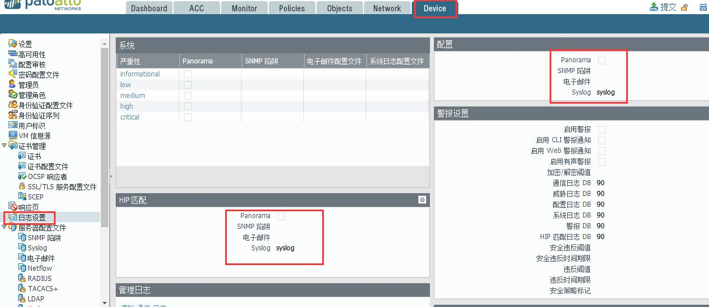
Task: Click the sidebar scroll-down arrow
Action: tap(104, 303)
